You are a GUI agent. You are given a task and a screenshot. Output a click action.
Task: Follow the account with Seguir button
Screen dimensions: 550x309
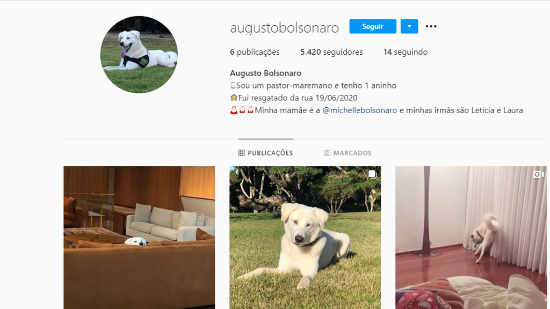click(x=373, y=26)
